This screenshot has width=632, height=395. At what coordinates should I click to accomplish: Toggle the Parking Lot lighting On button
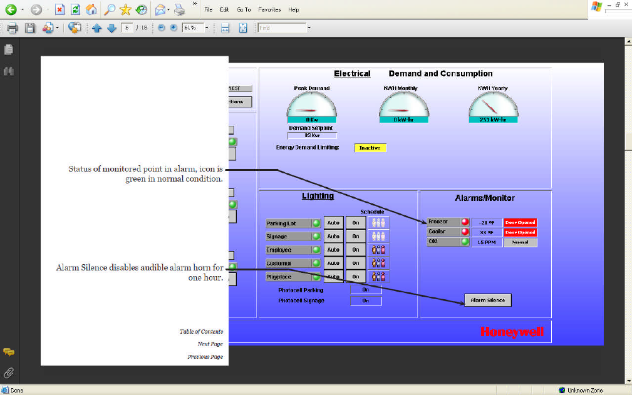click(x=355, y=223)
